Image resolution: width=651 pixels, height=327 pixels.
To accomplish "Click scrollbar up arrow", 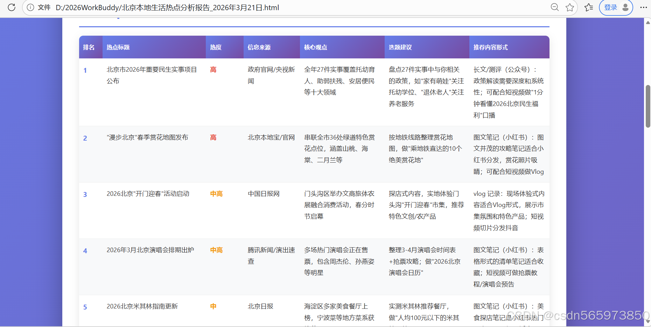I will 648,22.
